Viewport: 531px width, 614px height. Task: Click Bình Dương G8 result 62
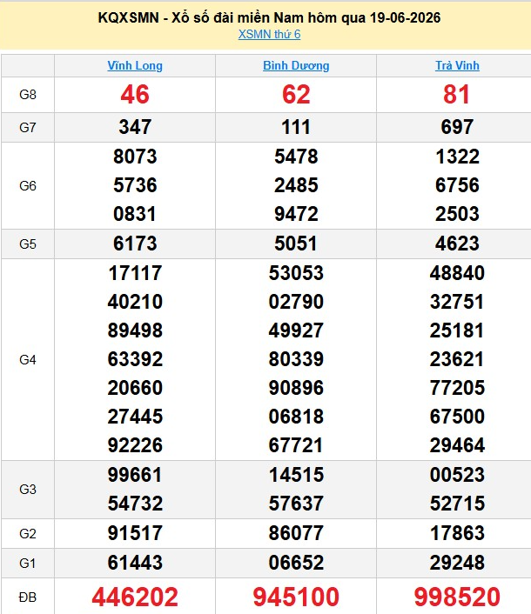(296, 95)
